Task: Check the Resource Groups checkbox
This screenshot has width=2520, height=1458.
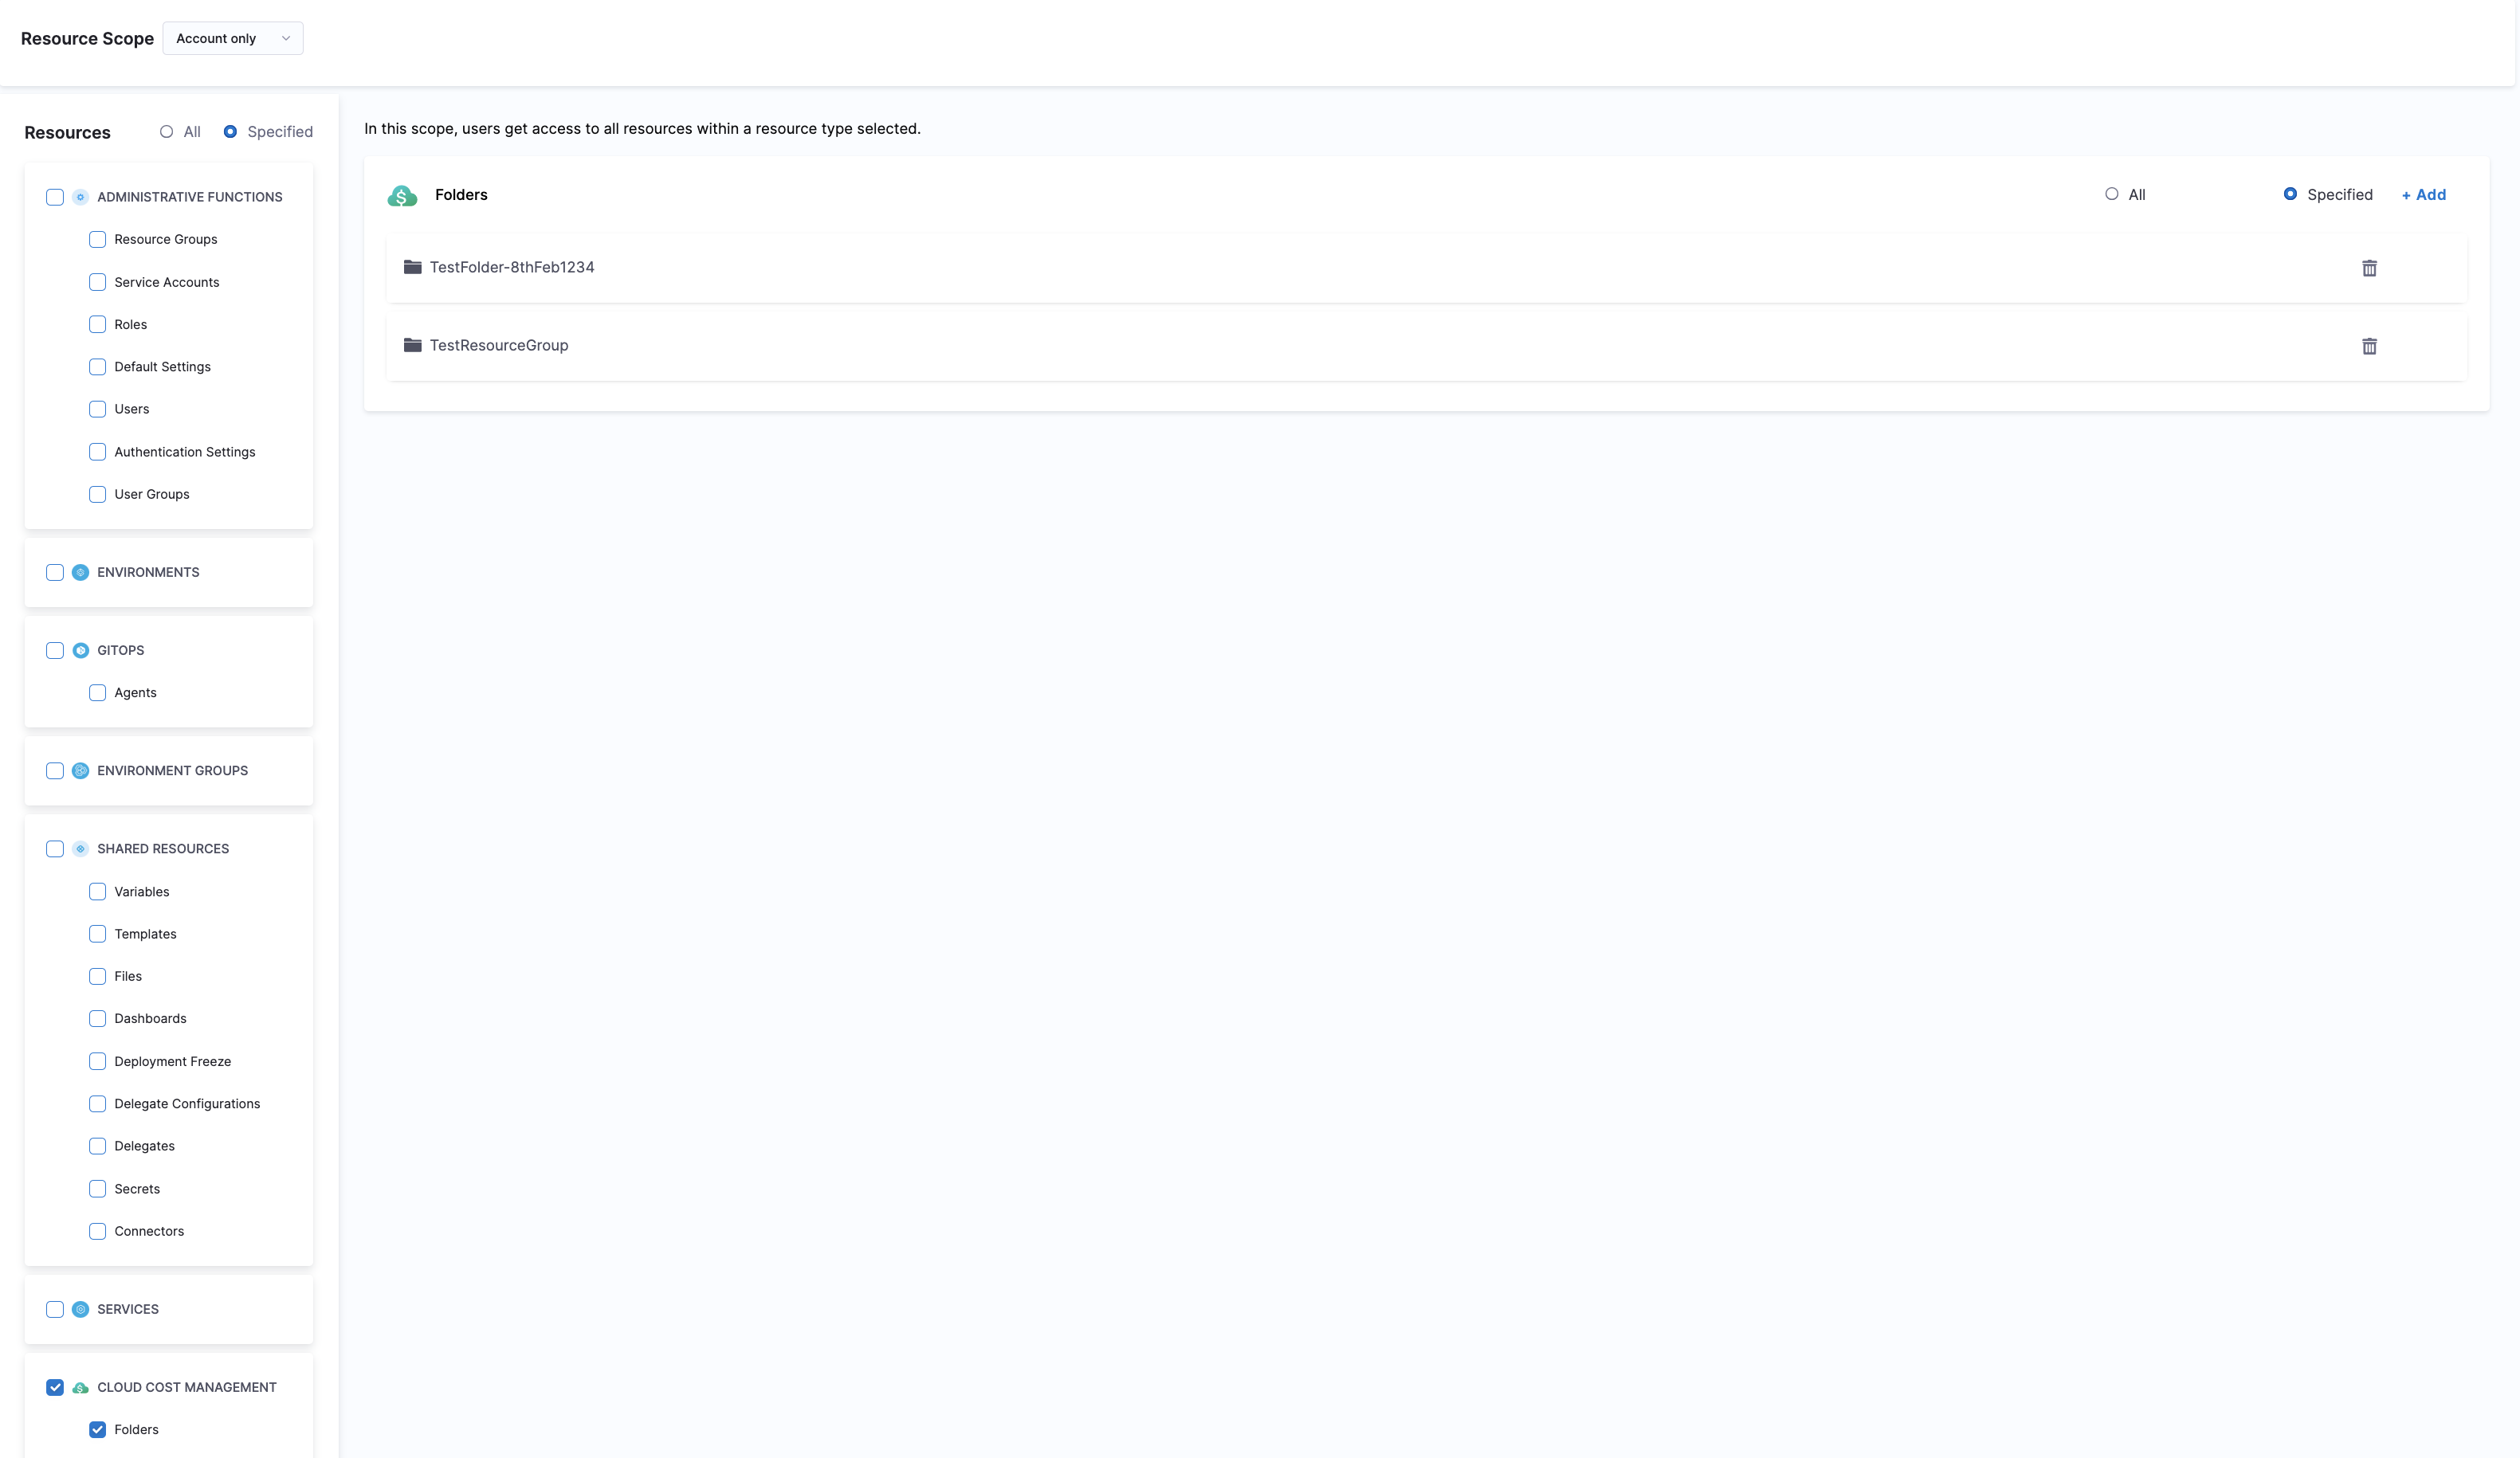Action: (x=97, y=239)
